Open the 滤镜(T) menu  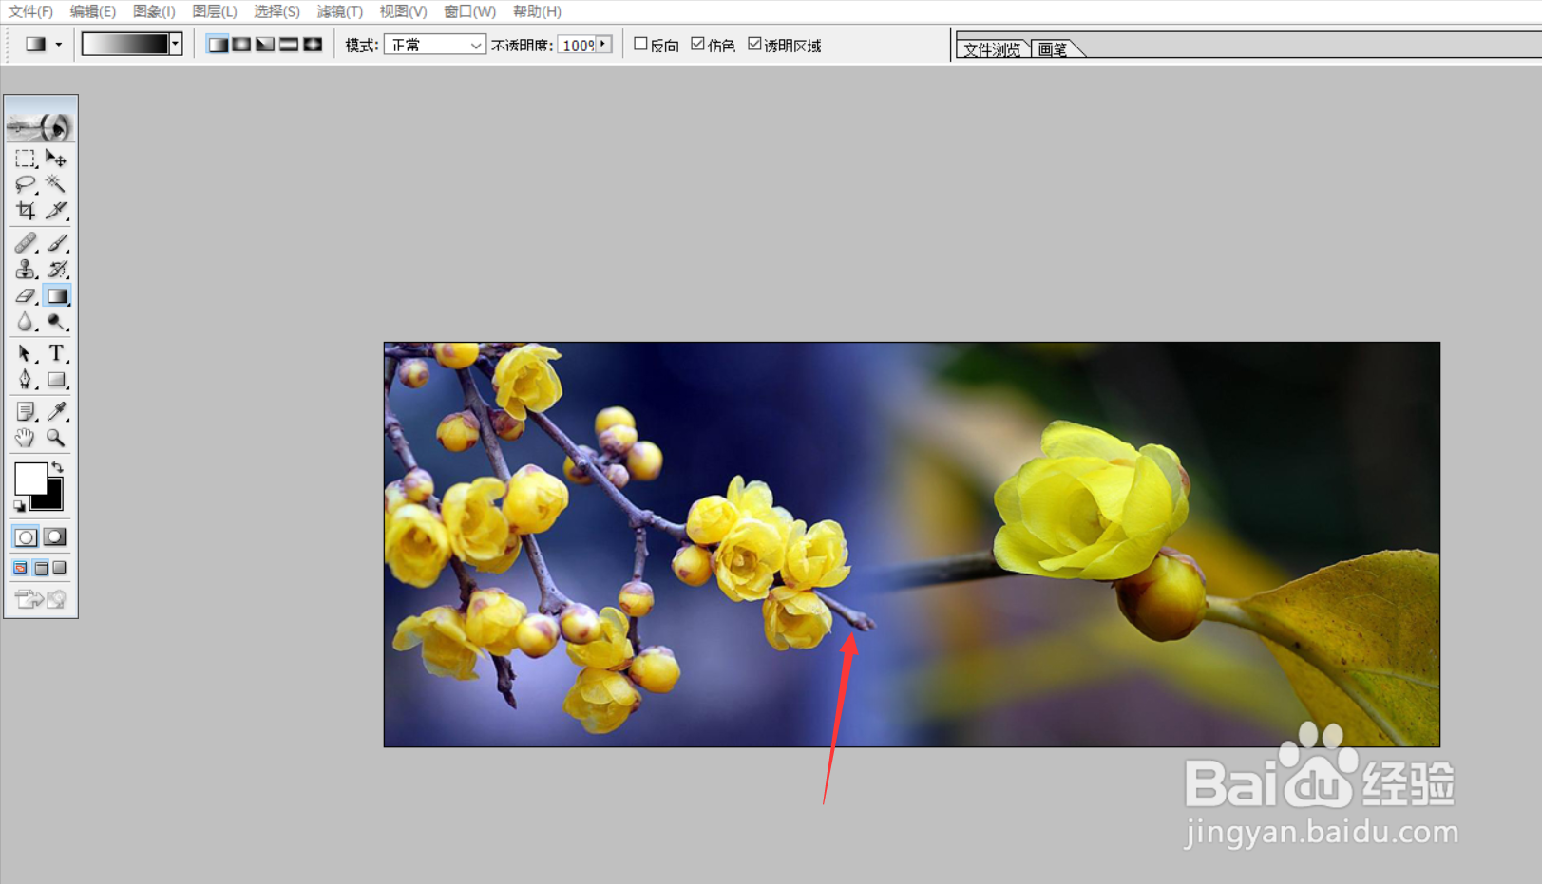click(x=339, y=11)
